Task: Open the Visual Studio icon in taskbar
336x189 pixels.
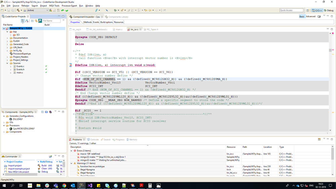Action: [x=90, y=186]
